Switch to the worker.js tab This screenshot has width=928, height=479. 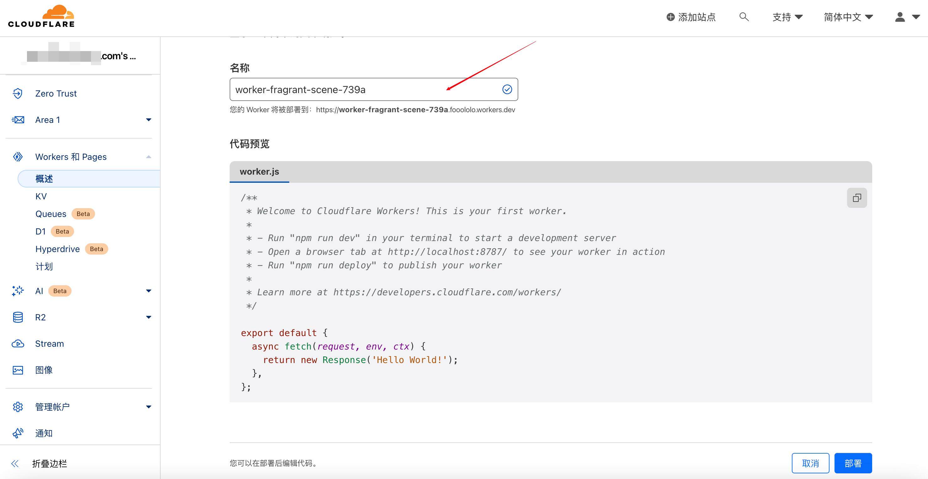pos(259,172)
